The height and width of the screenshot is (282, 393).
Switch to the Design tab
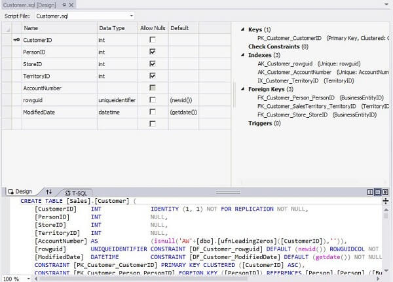tap(20, 192)
